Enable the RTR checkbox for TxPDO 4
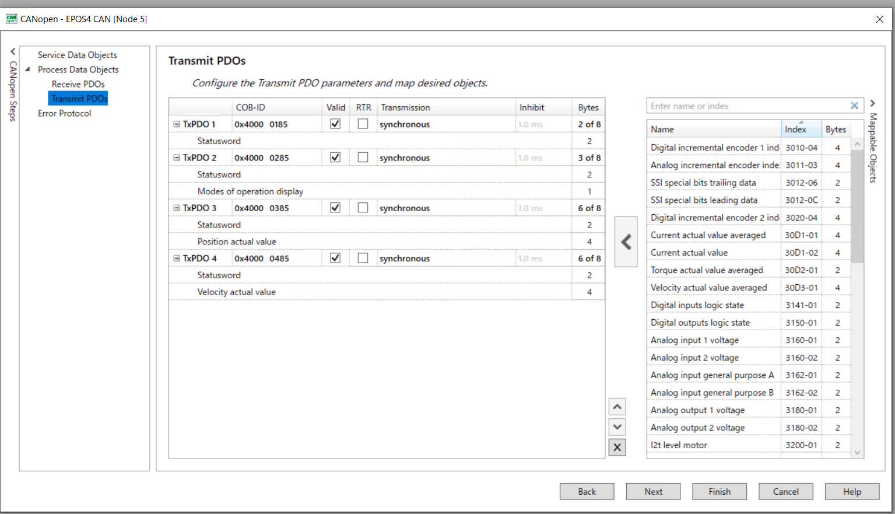Viewport: 895px width, 514px height. tap(363, 258)
